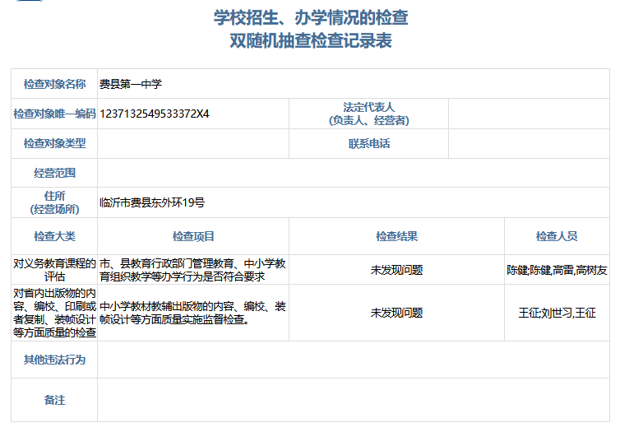Select the "检查对象类型" label
This screenshot has height=432, width=620.
tap(54, 143)
